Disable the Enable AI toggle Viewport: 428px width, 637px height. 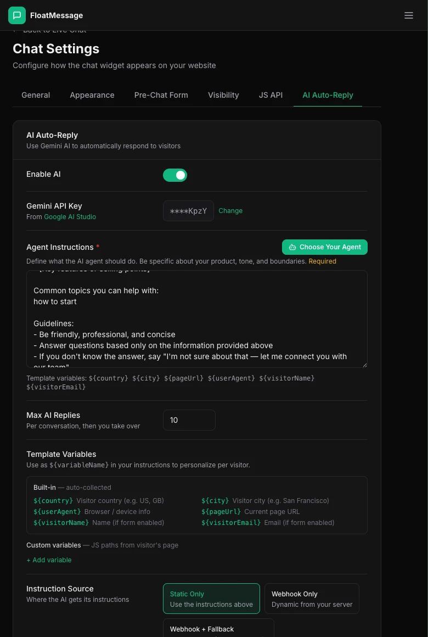coord(175,175)
